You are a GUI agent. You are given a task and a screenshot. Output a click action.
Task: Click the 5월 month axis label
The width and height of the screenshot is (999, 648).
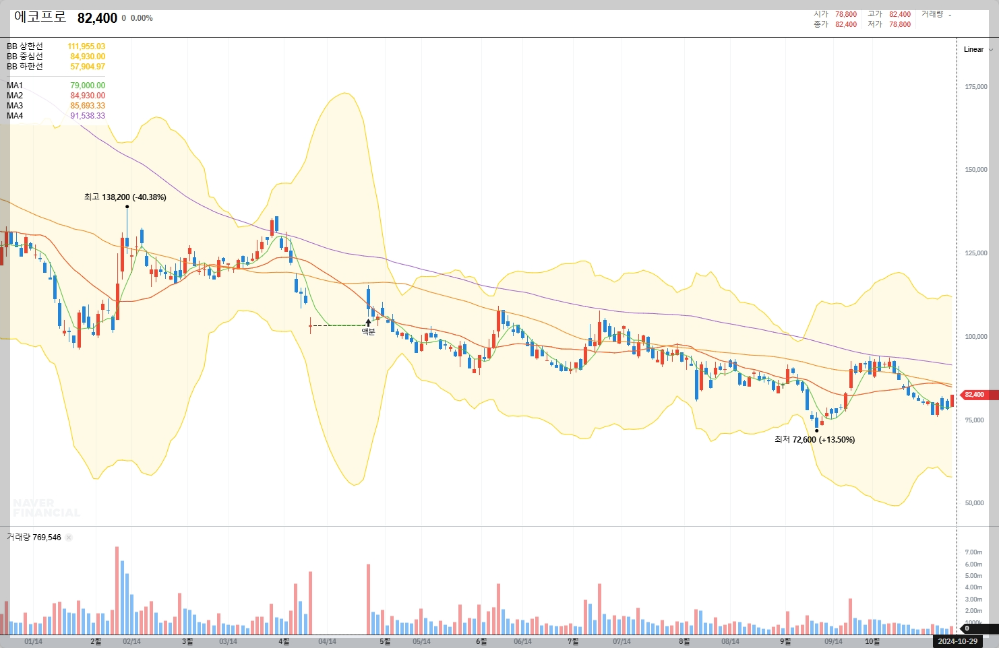click(x=385, y=641)
